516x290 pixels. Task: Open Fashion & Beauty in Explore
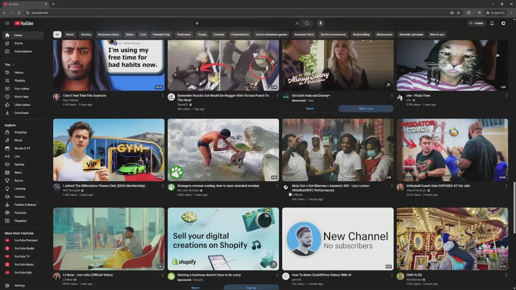click(x=22, y=205)
